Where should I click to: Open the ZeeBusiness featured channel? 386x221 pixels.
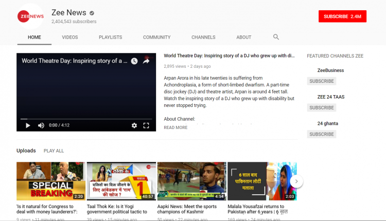(330, 70)
